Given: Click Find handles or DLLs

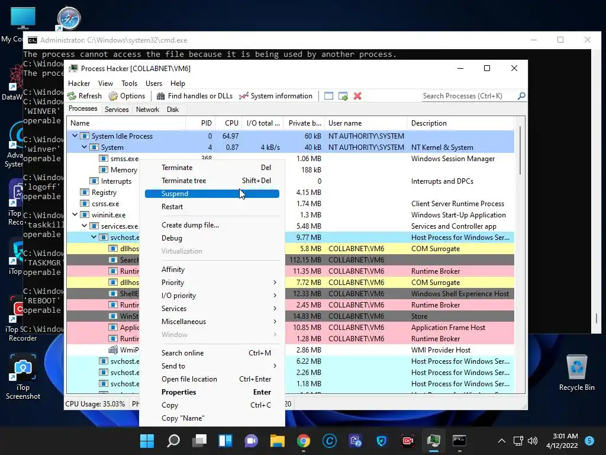Looking at the screenshot, I should 195,96.
